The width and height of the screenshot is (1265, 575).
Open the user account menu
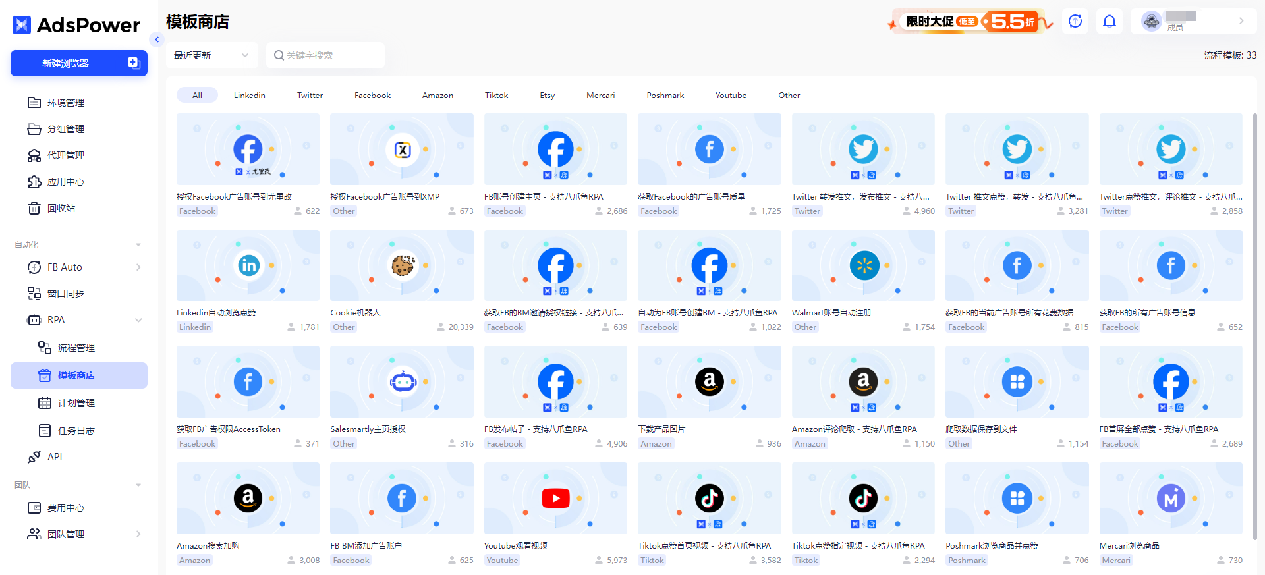1194,21
